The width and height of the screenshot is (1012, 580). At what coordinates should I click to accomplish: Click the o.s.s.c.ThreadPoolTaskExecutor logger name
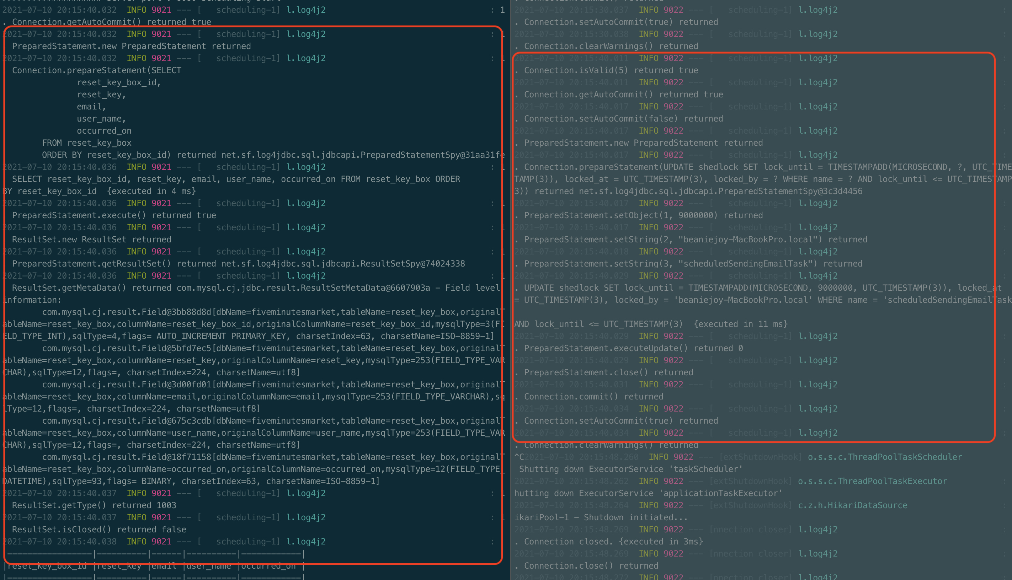click(872, 481)
